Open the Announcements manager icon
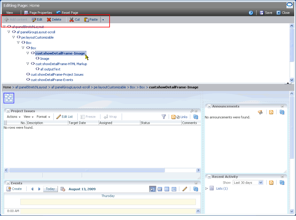This screenshot has width=296, height=220. 260,112
